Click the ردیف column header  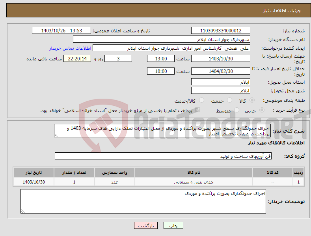pos(298,172)
